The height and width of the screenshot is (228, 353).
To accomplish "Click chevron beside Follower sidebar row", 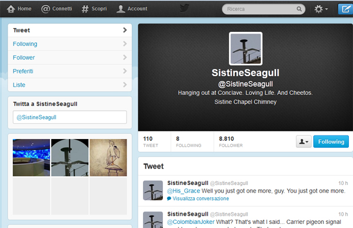I will [125, 57].
